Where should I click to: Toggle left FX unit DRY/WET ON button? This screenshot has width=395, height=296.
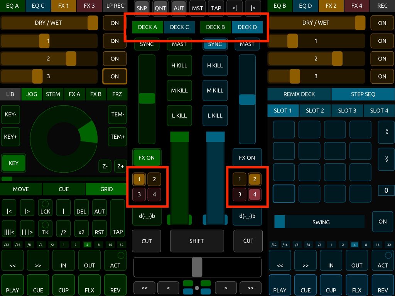pyautogui.click(x=115, y=23)
